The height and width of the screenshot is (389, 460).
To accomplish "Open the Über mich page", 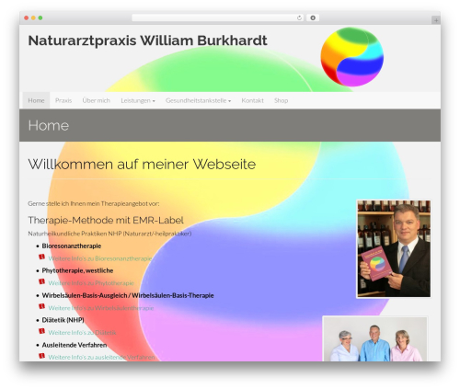I will [x=96, y=100].
